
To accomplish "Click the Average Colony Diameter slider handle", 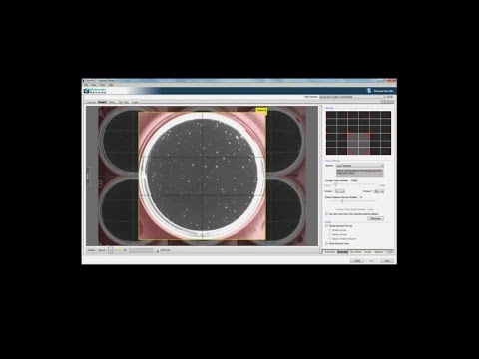I will tap(336, 184).
